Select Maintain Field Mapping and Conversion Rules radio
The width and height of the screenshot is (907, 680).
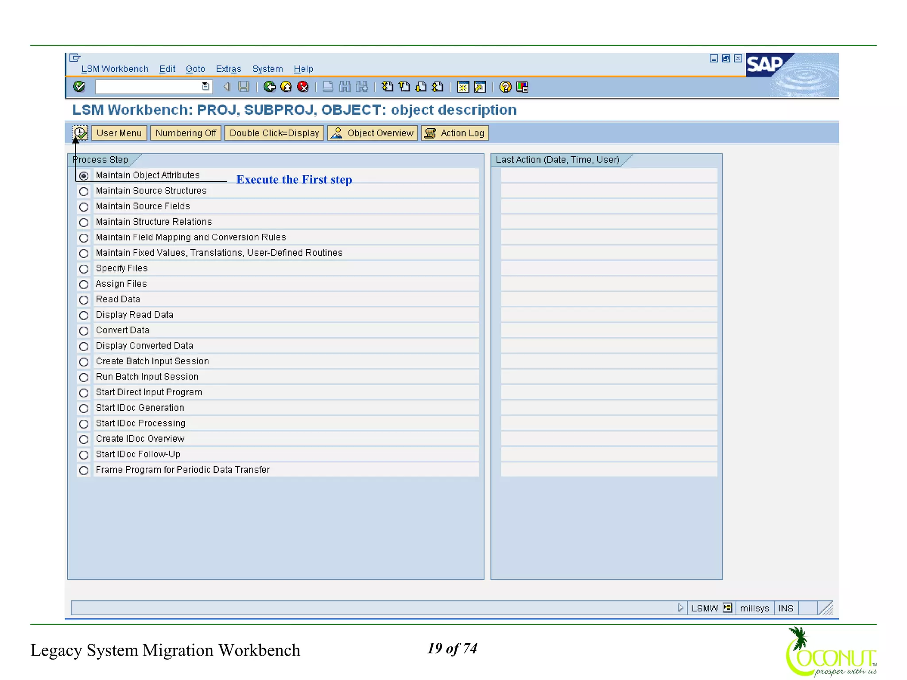[x=84, y=238]
